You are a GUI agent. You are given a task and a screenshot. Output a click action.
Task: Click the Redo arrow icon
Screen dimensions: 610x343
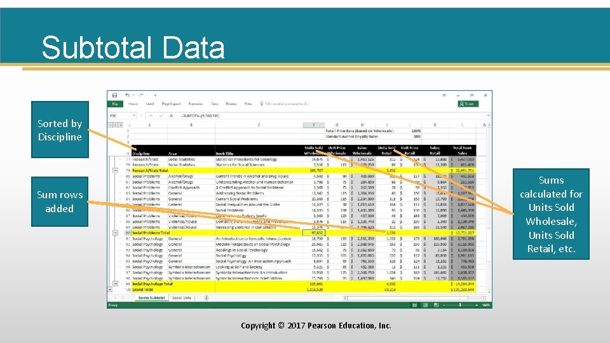[141, 95]
